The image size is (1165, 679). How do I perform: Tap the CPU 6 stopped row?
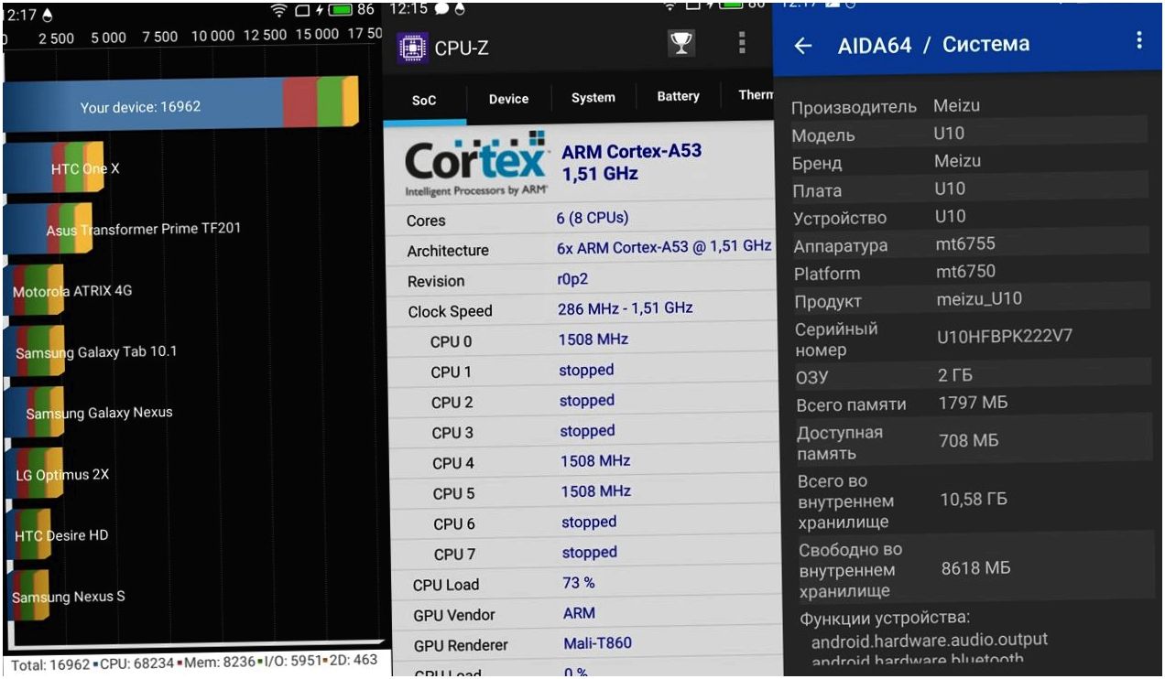pyautogui.click(x=583, y=523)
